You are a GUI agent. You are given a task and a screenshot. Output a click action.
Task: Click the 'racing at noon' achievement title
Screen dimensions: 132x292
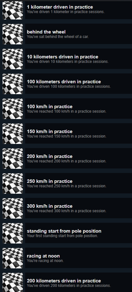43,256
